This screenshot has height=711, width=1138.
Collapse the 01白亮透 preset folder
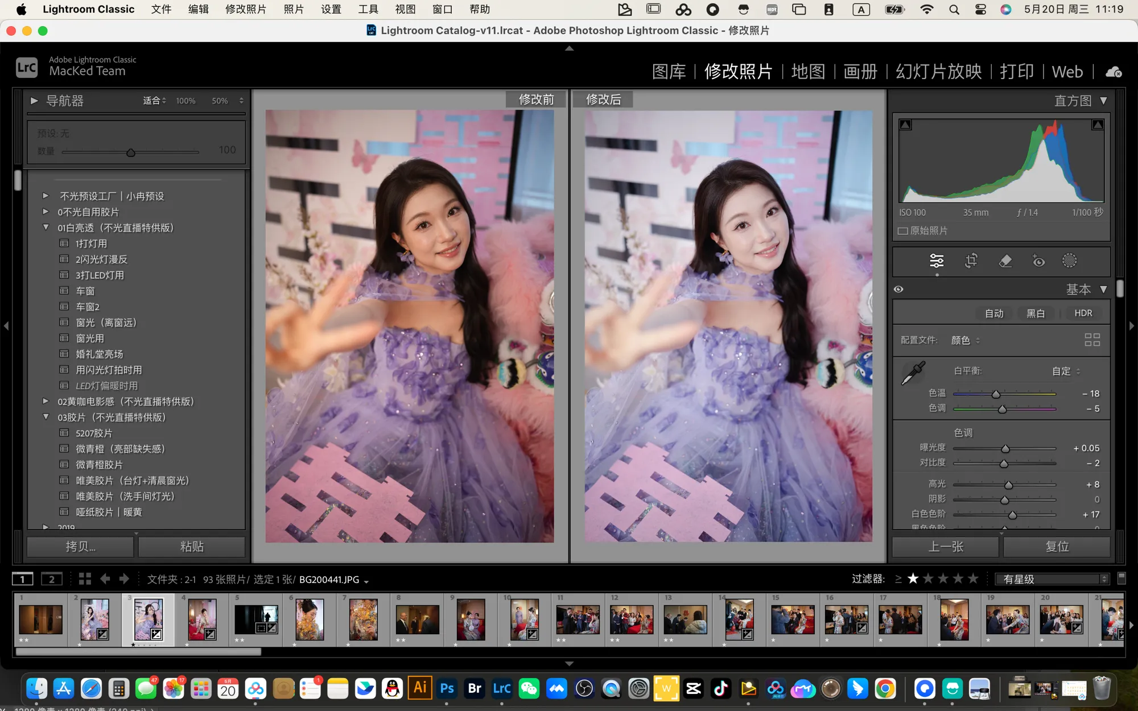[46, 227]
